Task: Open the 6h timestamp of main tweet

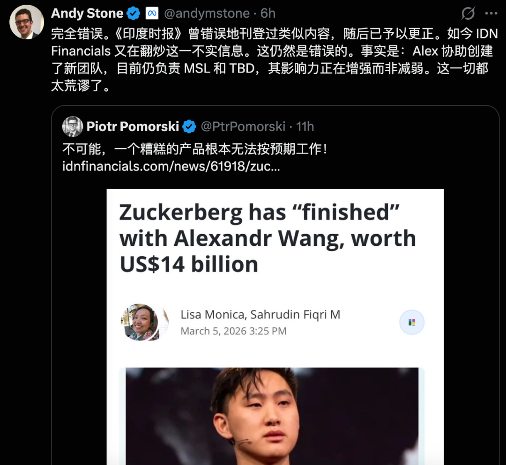Action: pos(268,14)
